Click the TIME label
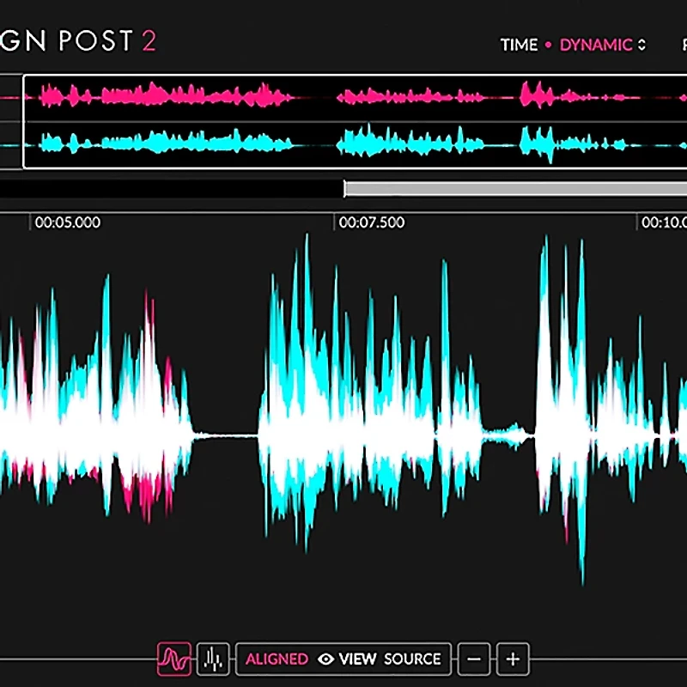 pyautogui.click(x=519, y=45)
